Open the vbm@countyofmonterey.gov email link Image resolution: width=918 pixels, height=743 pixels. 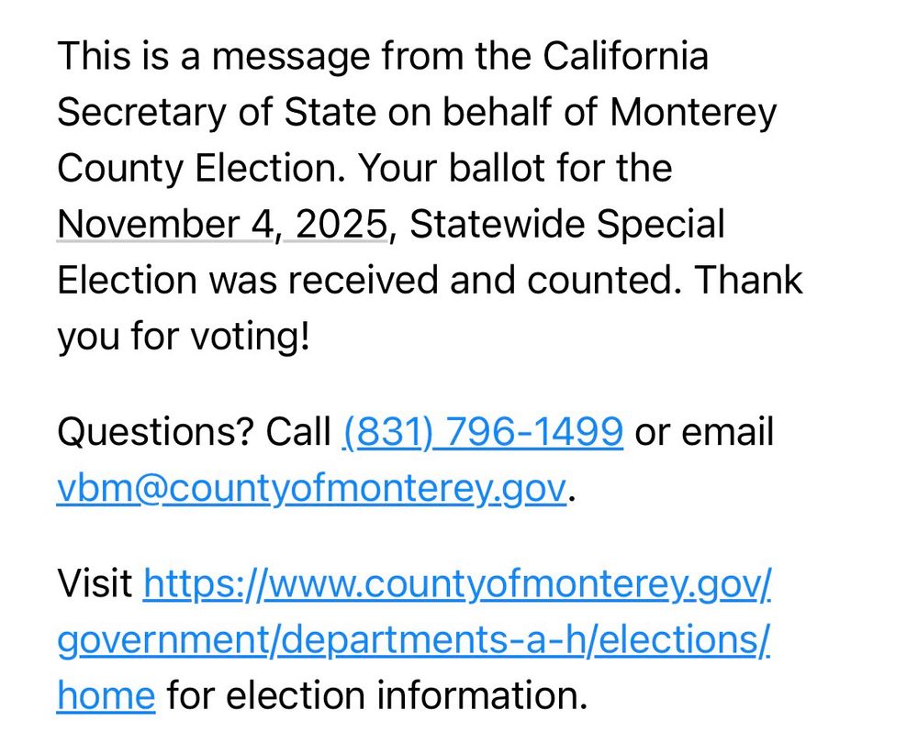[x=311, y=489]
